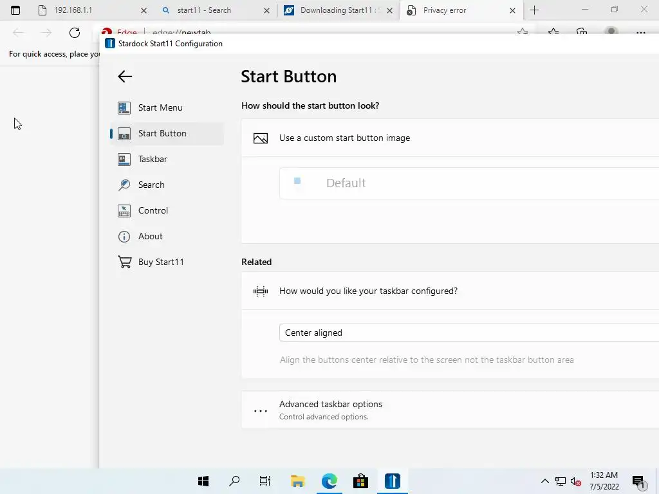Open the Taskbar settings section
Image resolution: width=659 pixels, height=494 pixels.
coord(167,160)
